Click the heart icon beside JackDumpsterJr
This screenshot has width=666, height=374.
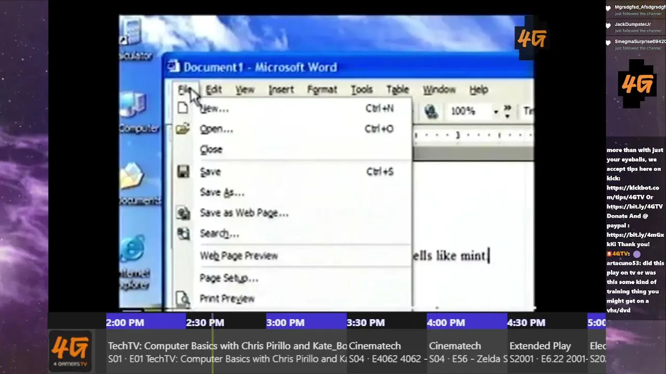click(609, 26)
